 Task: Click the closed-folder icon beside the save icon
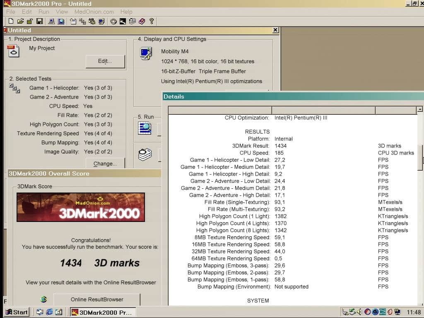pyautogui.click(x=30, y=21)
